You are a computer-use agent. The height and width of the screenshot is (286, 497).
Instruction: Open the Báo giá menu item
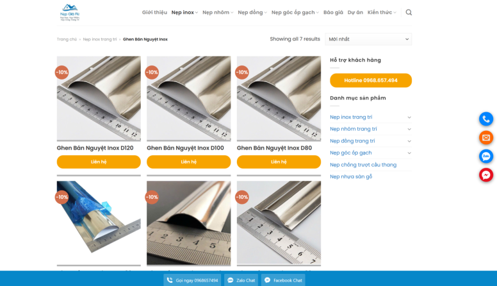pos(333,12)
